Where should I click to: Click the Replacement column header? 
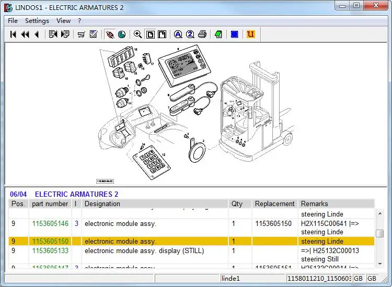275,204
